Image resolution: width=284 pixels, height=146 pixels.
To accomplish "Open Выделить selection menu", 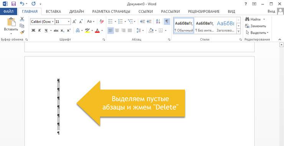I will 257,33.
